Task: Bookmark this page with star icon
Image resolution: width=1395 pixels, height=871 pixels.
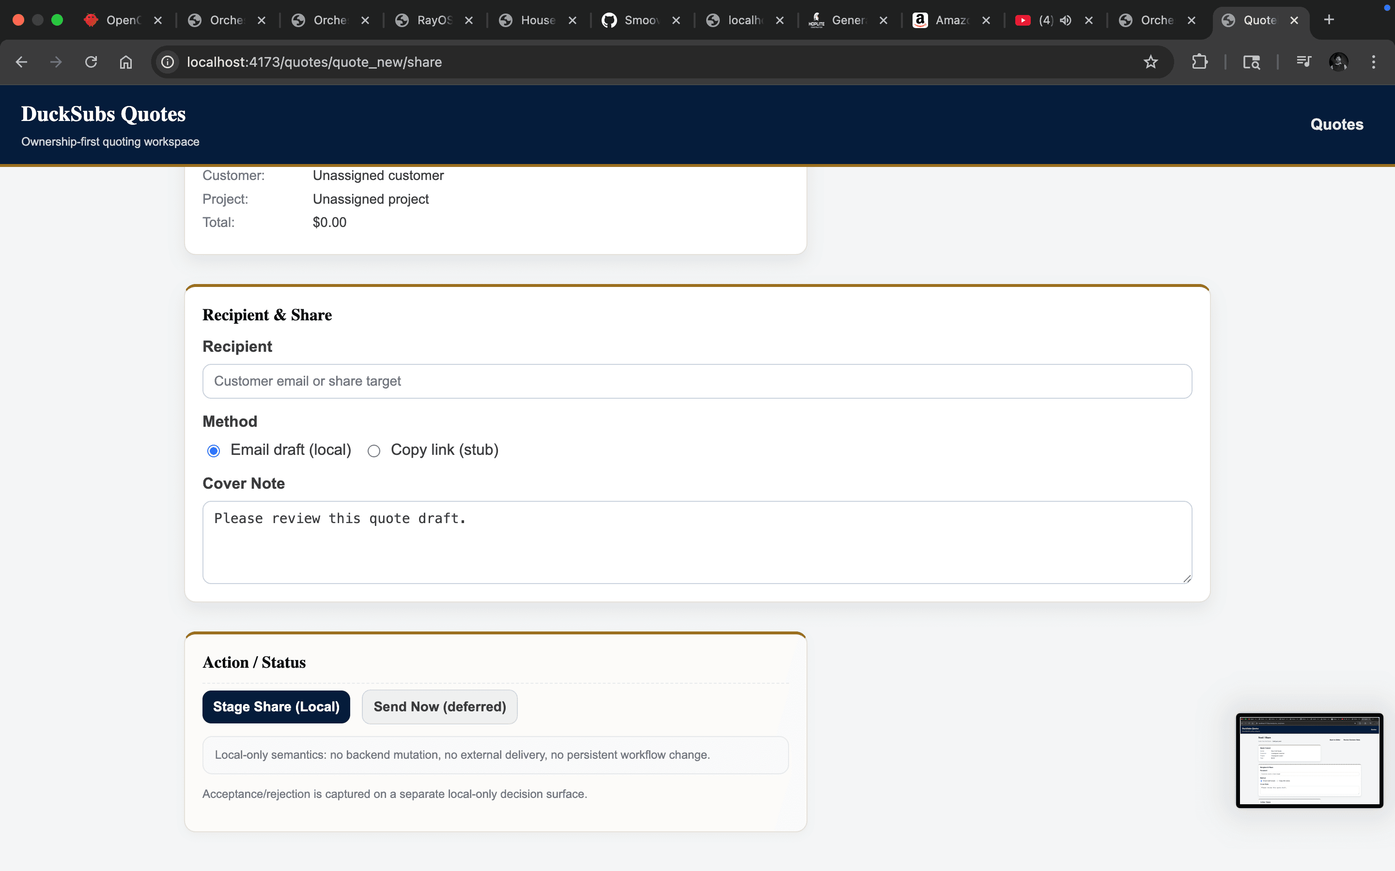Action: [x=1150, y=62]
